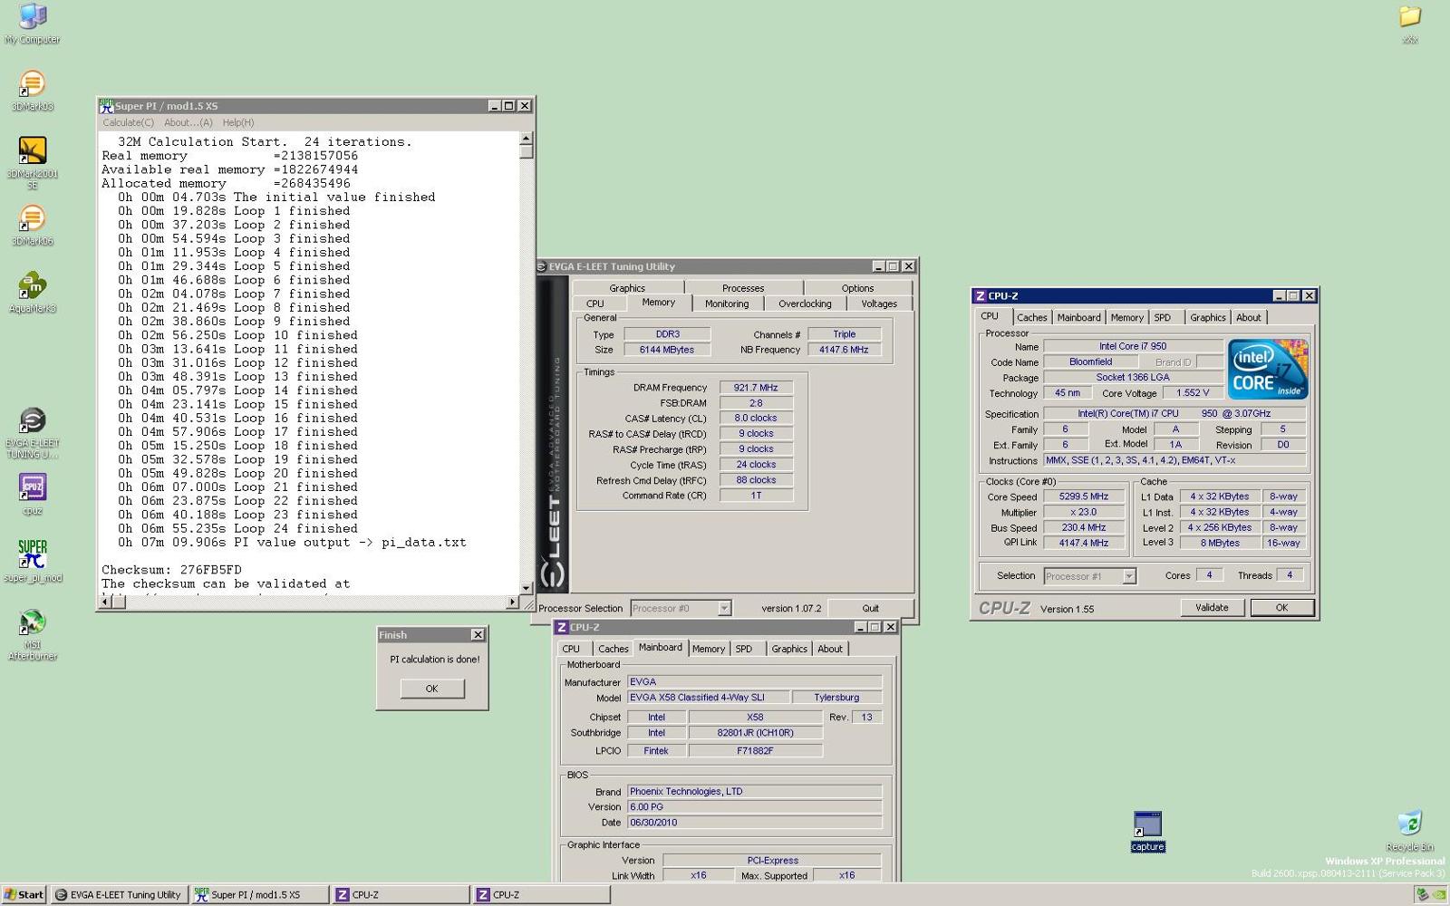
Task: Click the first CPU-Z taskbar button
Action: pyautogui.click(x=401, y=894)
